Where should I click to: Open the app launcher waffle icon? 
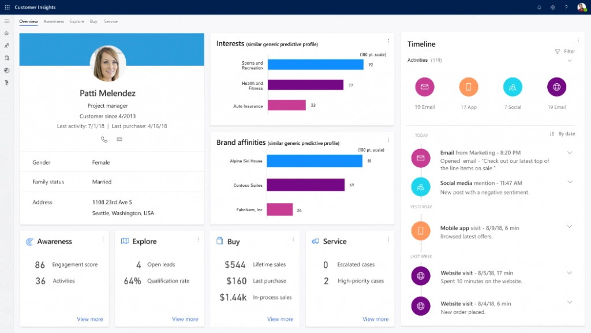(7, 7)
